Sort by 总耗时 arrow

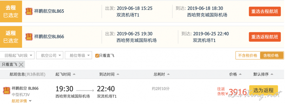click(x=168, y=74)
